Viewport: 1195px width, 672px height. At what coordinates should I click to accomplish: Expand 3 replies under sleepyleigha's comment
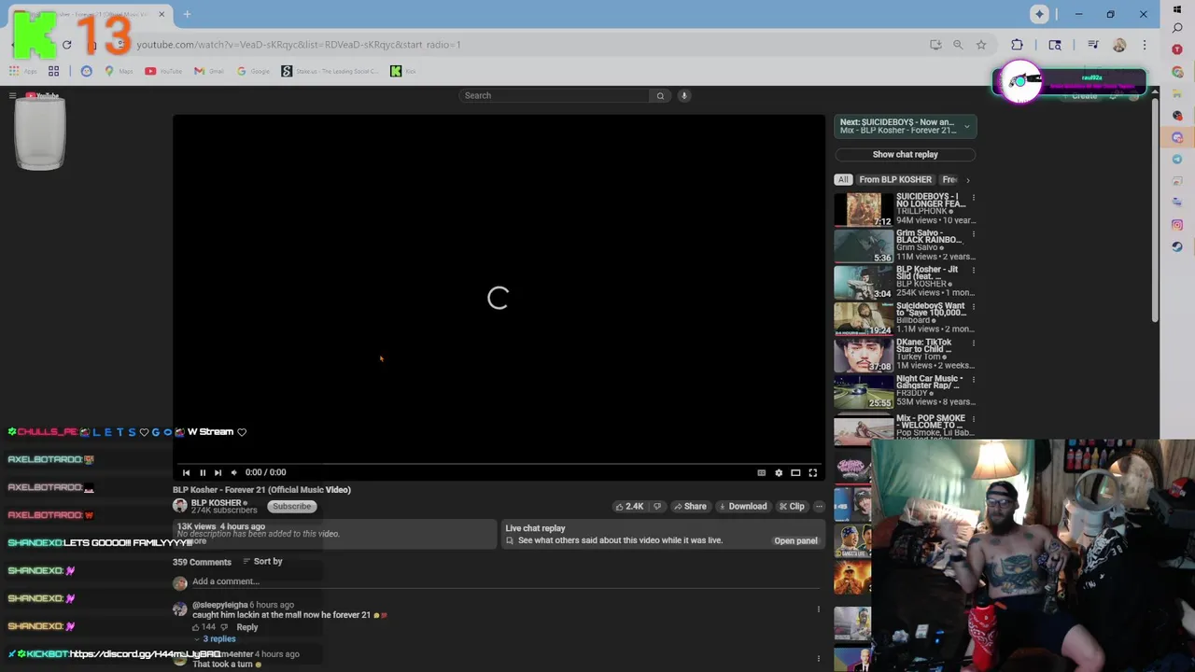215,639
